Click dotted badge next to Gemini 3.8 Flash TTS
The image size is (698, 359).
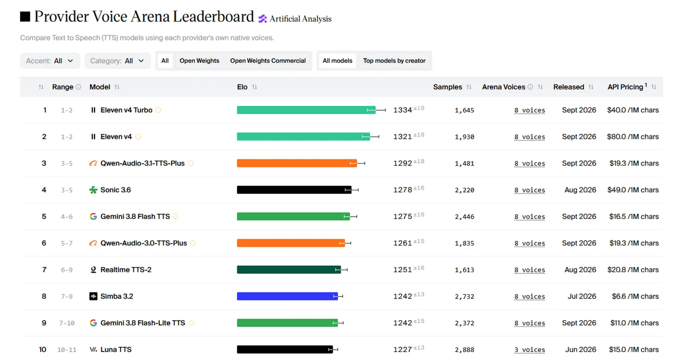click(176, 216)
